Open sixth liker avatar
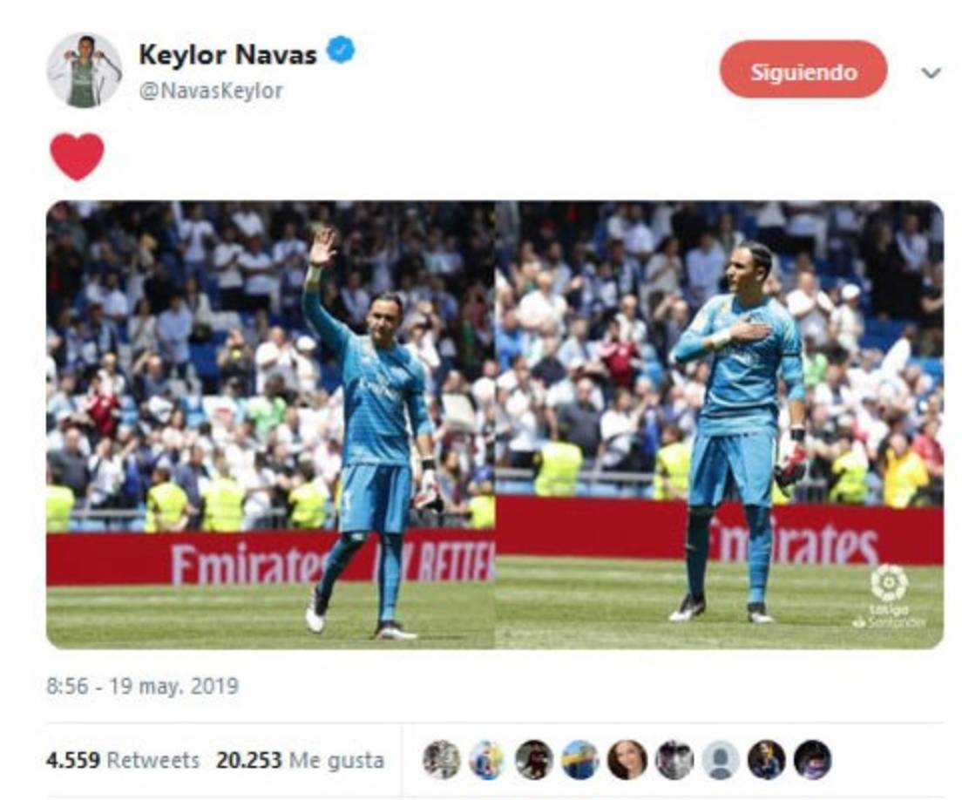Image resolution: width=962 pixels, height=800 pixels. click(674, 760)
